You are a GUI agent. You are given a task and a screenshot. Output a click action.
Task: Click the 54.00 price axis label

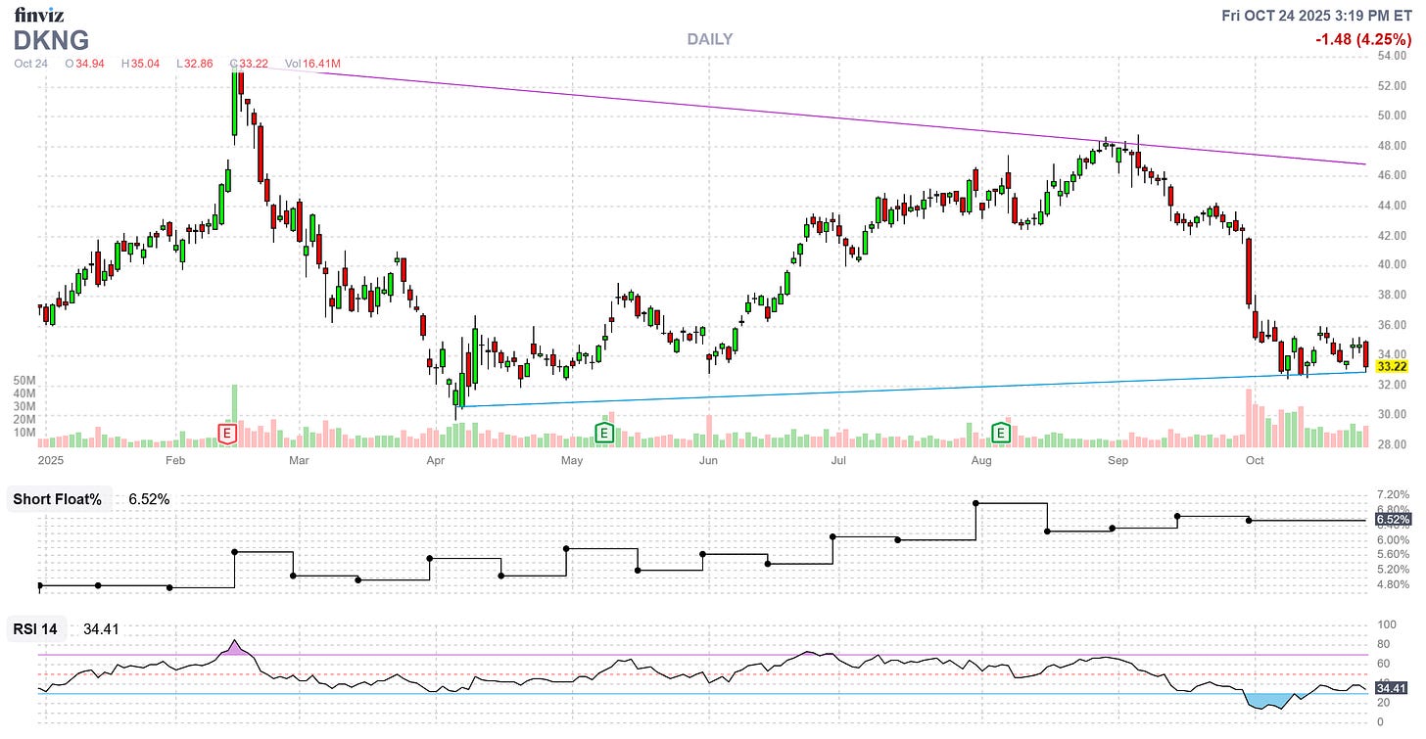(x=1393, y=57)
